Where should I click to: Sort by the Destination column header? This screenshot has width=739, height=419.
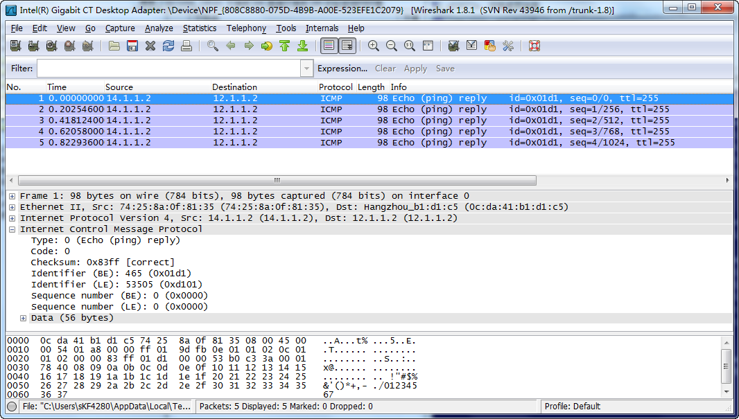pos(264,87)
